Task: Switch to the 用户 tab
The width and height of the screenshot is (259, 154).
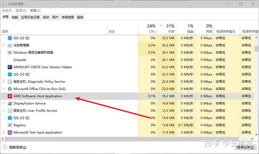Action: [x=55, y=17]
